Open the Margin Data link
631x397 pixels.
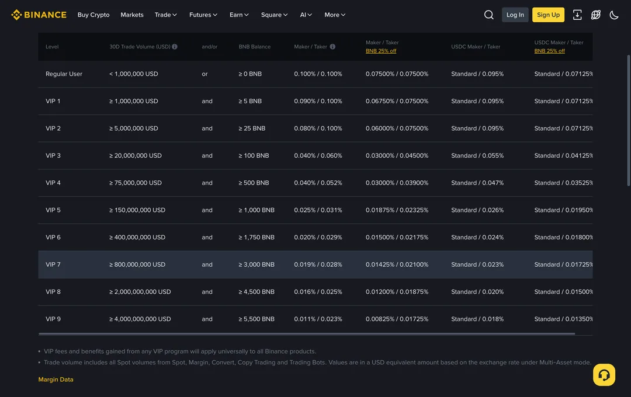(x=56, y=379)
